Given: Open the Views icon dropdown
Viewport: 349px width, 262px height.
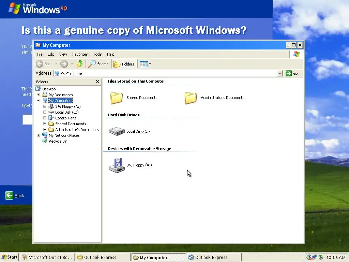Looking at the screenshot, I should (145, 64).
